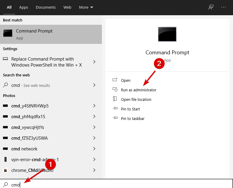233x188 pixels.
Task: Open photo cmd_vywcqHjtYs
Action: [51, 127]
